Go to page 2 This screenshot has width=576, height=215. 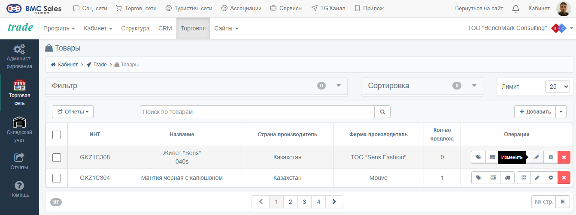[291, 202]
